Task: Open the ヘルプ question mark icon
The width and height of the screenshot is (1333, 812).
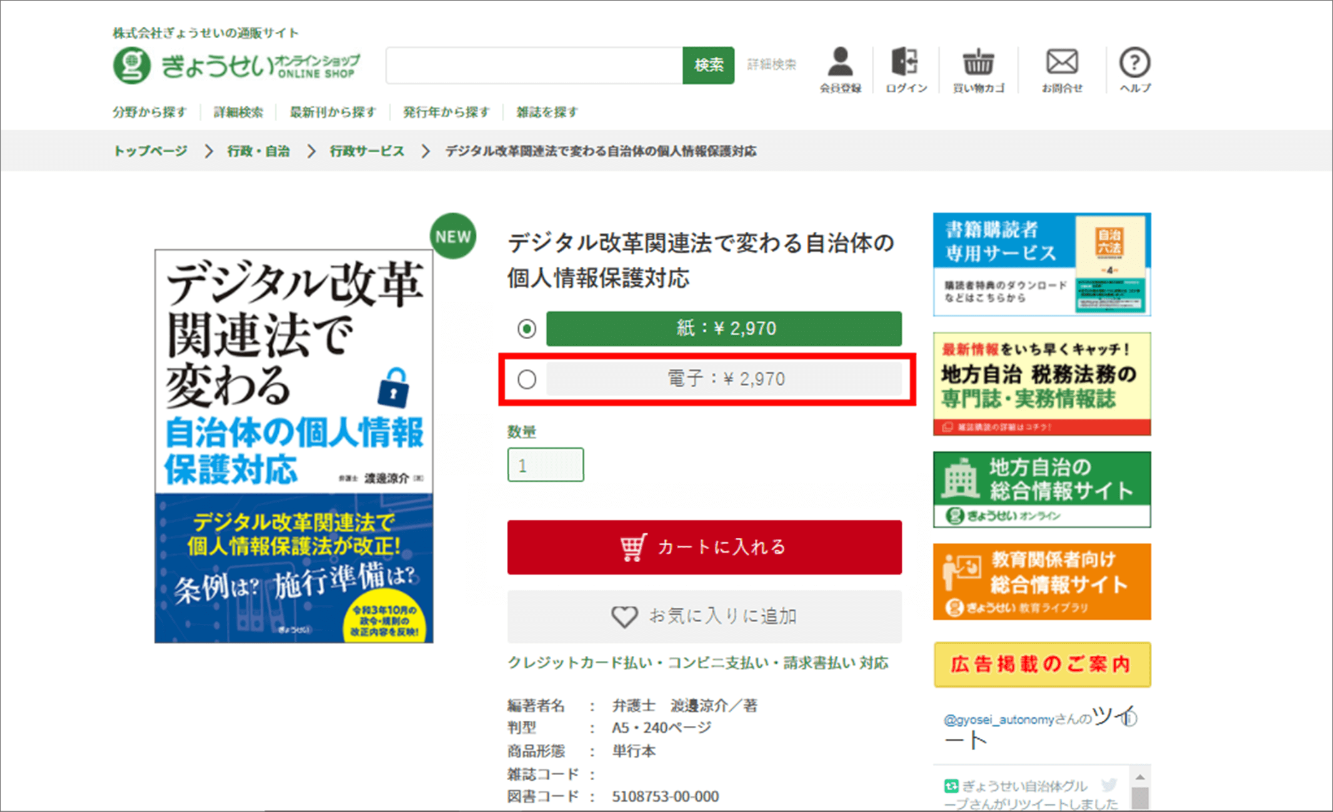Action: tap(1134, 70)
